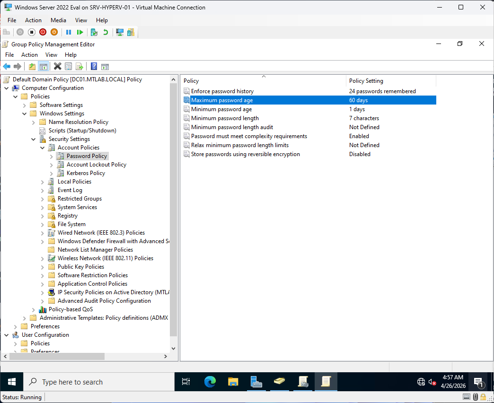Open the VM Connection Action menu
The image size is (494, 403).
[x=33, y=20]
